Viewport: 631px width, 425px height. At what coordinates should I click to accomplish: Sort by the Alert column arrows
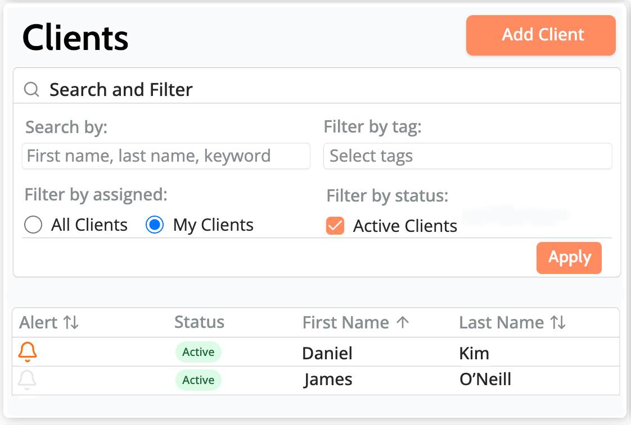pyautogui.click(x=71, y=322)
